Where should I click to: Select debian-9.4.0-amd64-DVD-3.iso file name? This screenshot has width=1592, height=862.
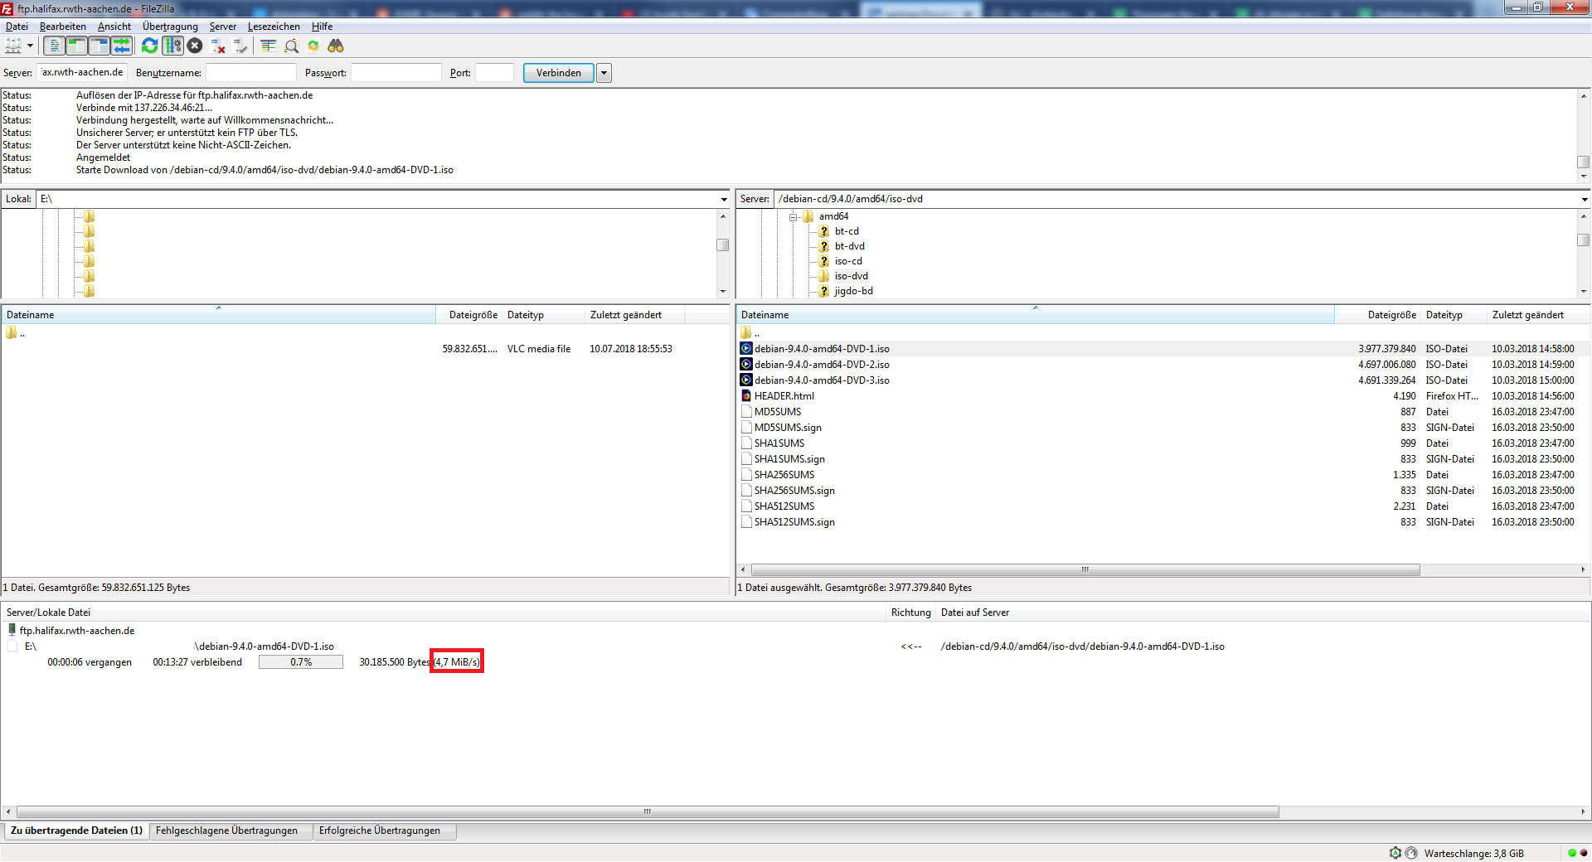click(x=822, y=380)
